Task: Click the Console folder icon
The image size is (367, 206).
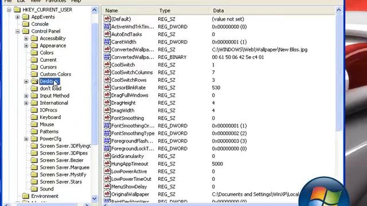Action: coord(25,24)
